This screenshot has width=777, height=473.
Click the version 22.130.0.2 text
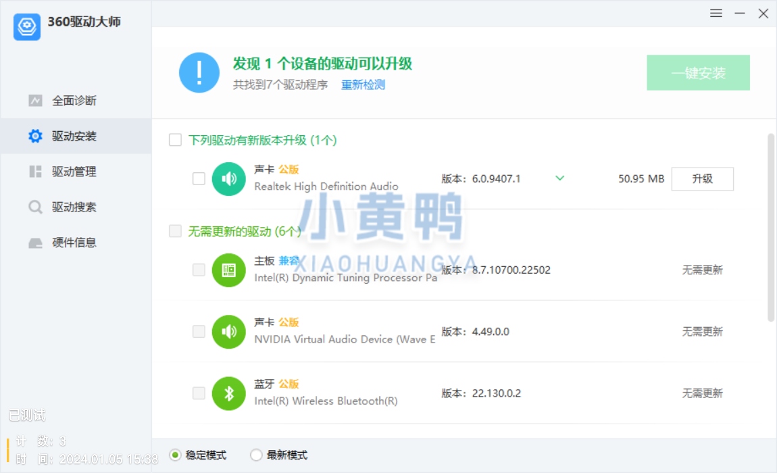click(497, 394)
